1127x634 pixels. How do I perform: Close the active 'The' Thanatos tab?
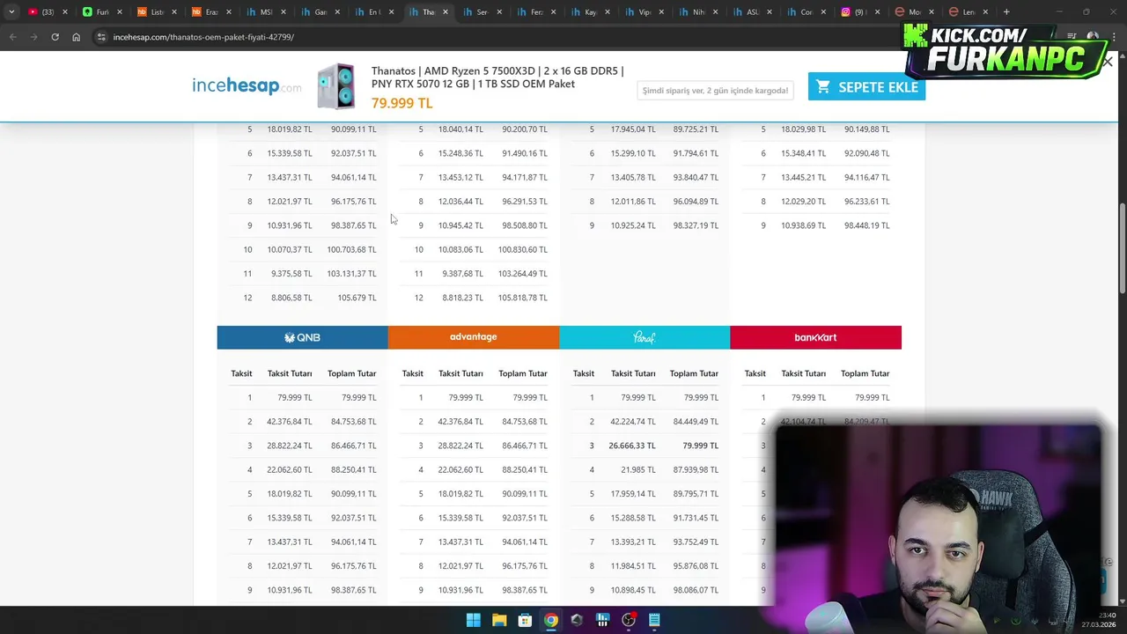tap(446, 12)
